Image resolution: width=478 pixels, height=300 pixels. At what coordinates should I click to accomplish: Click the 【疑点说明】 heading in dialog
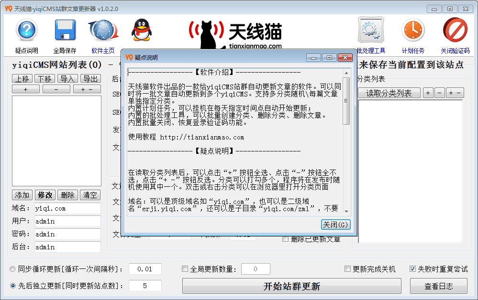214,151
